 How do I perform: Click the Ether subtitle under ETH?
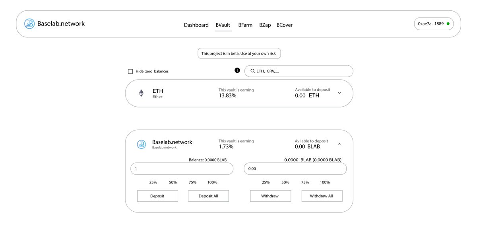coord(157,97)
